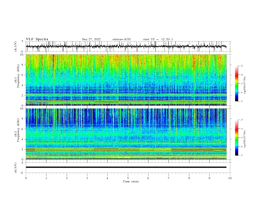
Task: Click time axis tick label '3'
Action: [x=87, y=178]
